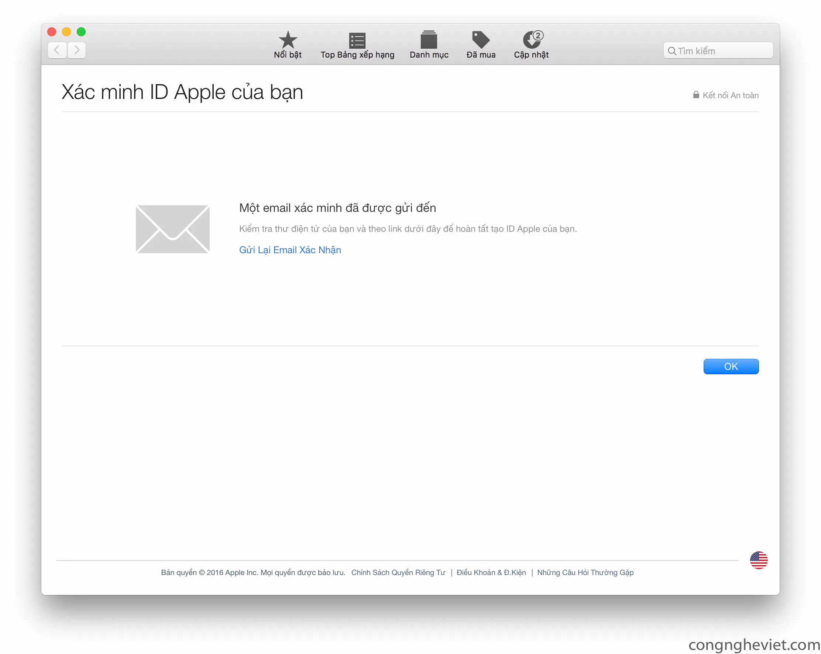Open Chính Sách Quyền Riêng Tư link
Image resolution: width=821 pixels, height=654 pixels.
tap(398, 572)
